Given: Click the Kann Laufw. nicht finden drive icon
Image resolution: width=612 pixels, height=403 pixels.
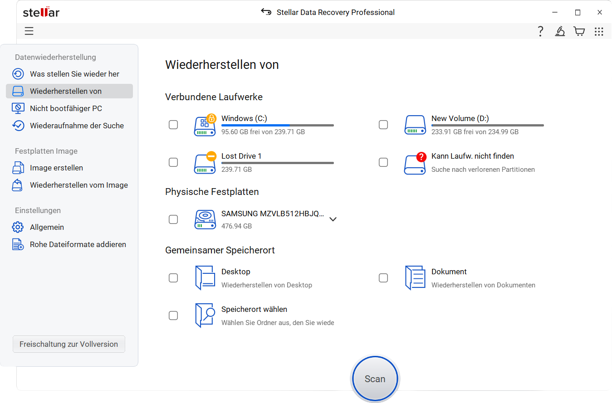Looking at the screenshot, I should coord(415,163).
